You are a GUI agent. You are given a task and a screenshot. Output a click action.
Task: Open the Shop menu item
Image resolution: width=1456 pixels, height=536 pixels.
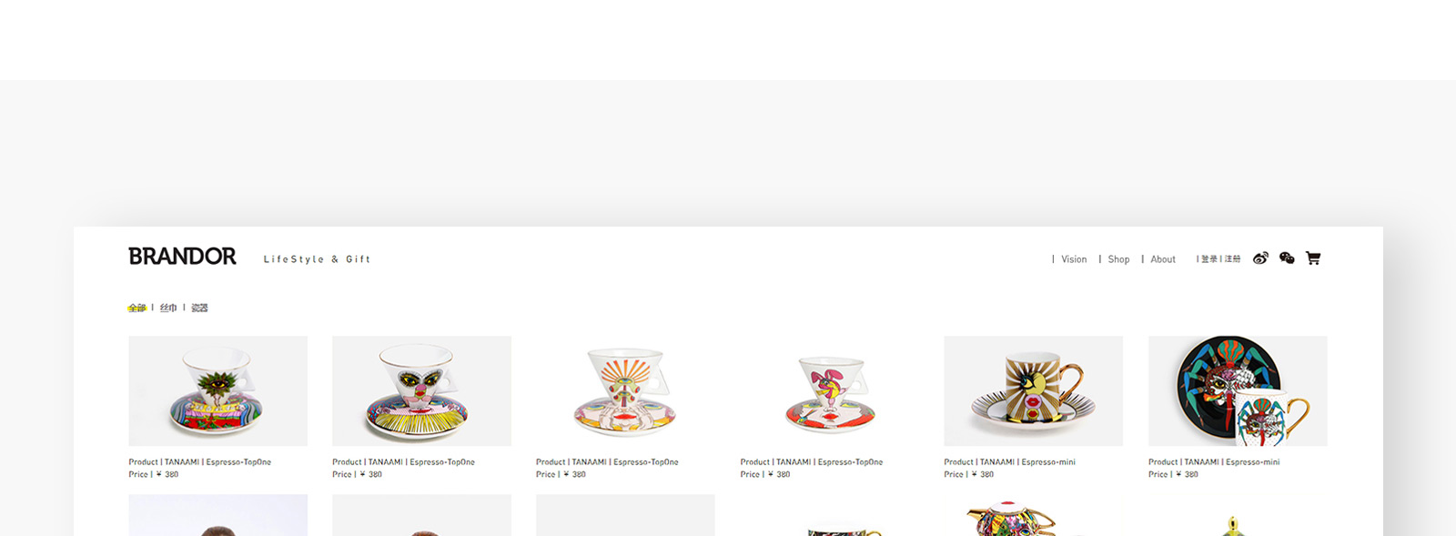[1118, 259]
